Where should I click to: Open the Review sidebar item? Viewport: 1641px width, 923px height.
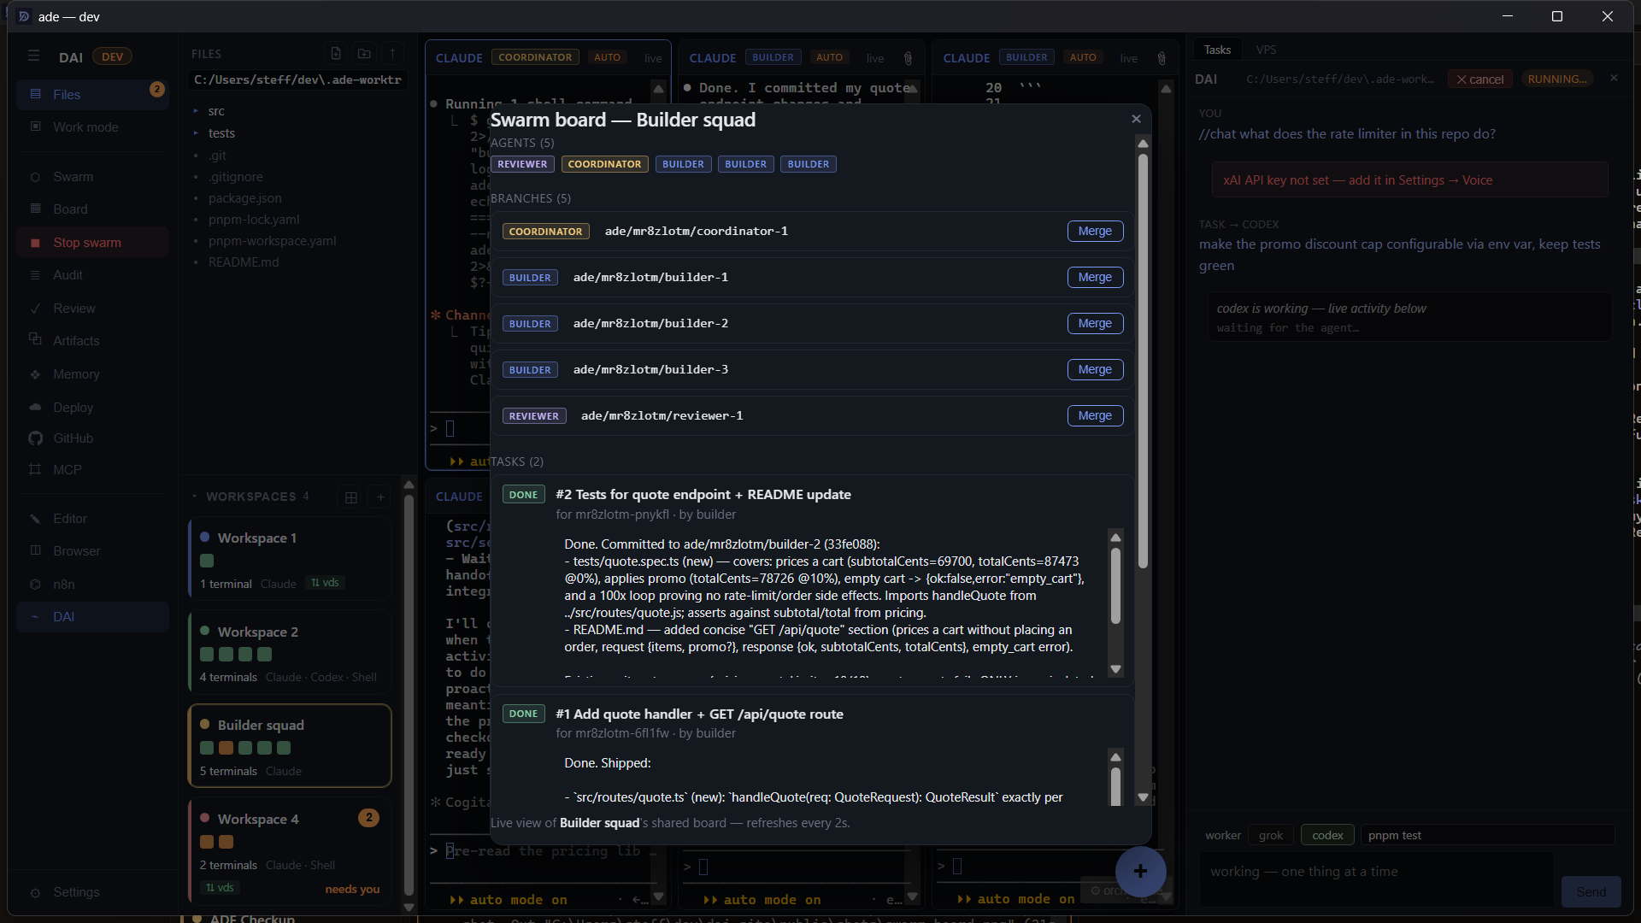[x=92, y=309]
